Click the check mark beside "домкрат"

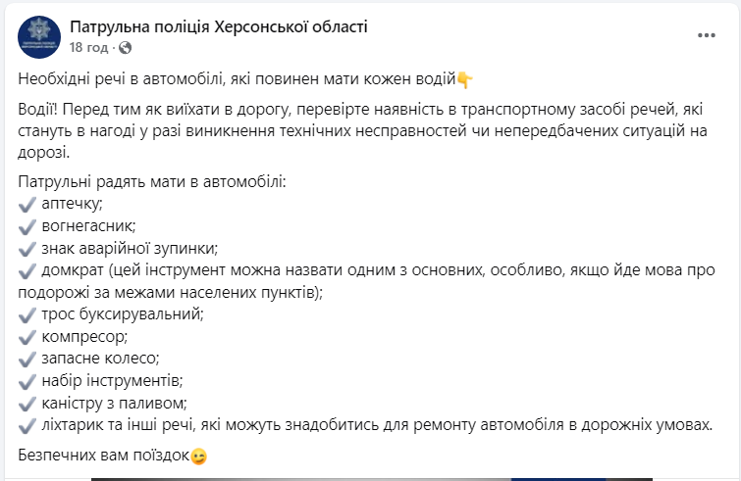(27, 270)
